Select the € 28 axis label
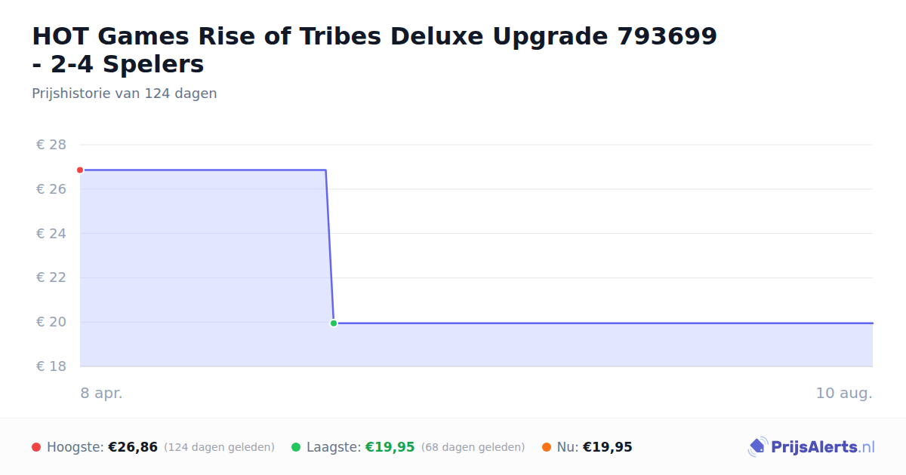 click(x=51, y=145)
